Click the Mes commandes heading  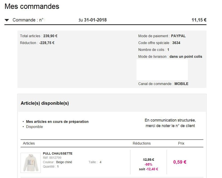click(x=32, y=6)
